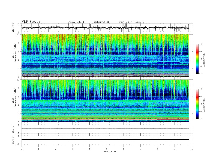Click time axis tick label "5"
Viewport: 216px width, 167px height.
point(107,149)
